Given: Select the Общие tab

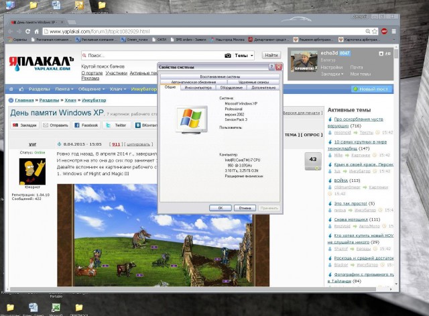Looking at the screenshot, I should pyautogui.click(x=170, y=87).
